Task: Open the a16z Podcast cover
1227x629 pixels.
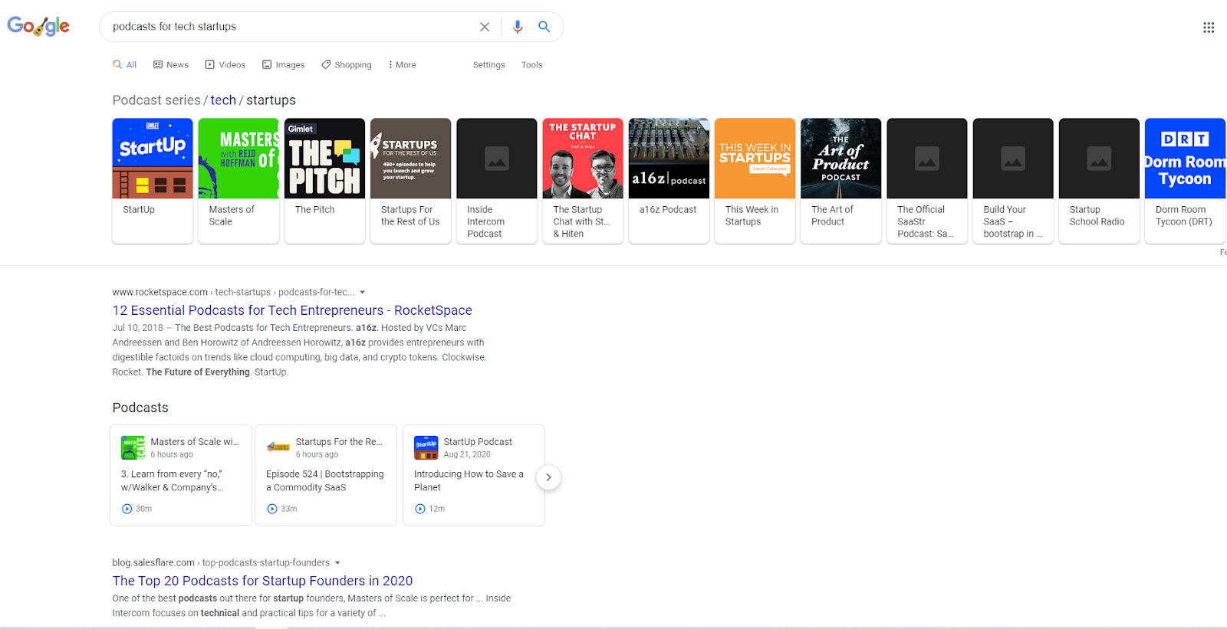Action: click(x=669, y=159)
